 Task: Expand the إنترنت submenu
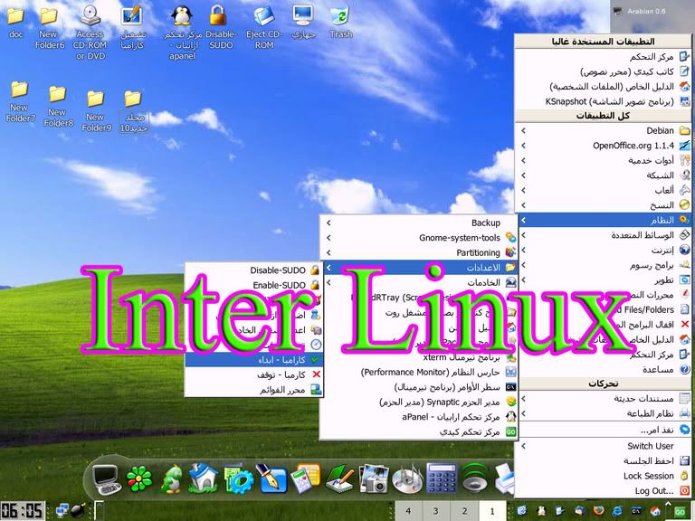pos(605,250)
